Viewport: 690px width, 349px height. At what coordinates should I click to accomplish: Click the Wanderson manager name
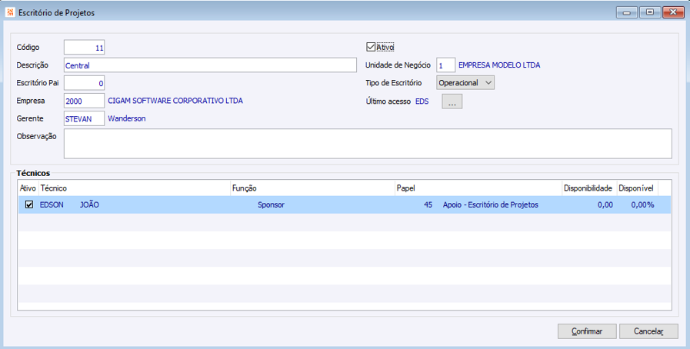coord(127,118)
